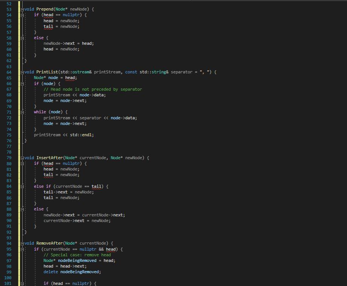Viewport: 347px width, 286px height.
Task: Click 'tail = newNode;' on line 82
Action: [61, 175]
